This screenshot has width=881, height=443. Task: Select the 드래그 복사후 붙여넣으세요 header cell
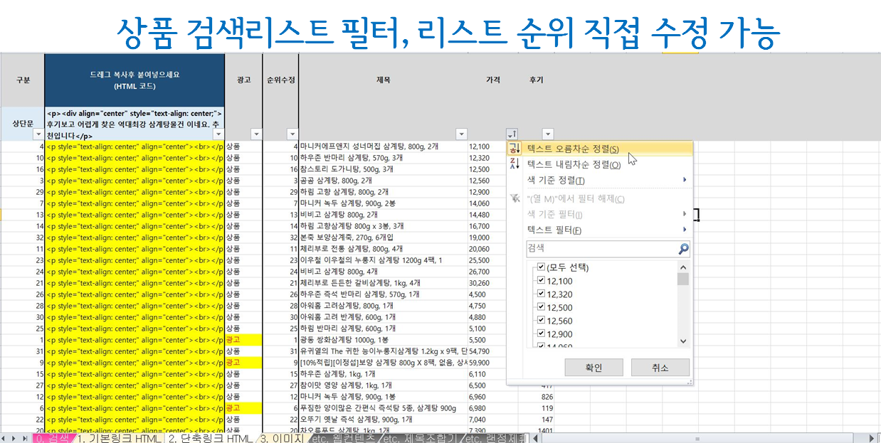[x=134, y=80]
